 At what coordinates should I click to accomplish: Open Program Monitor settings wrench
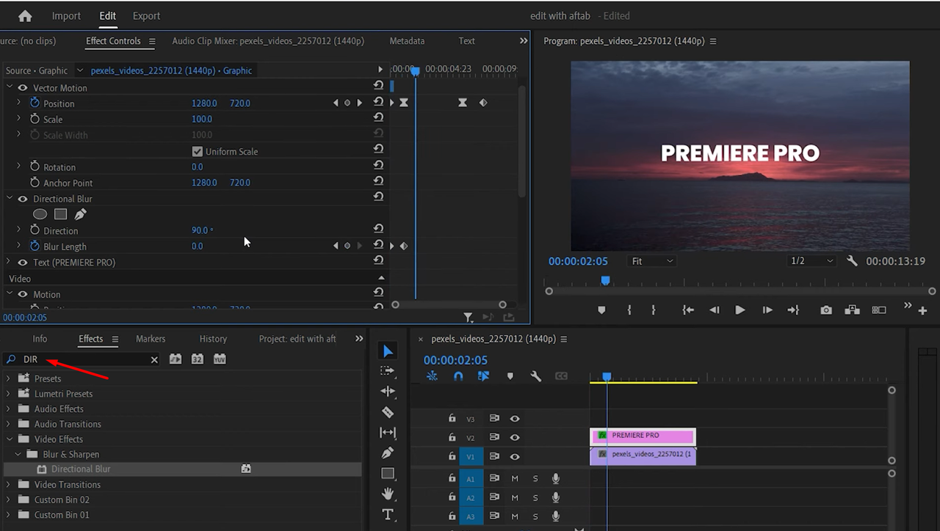pyautogui.click(x=852, y=261)
